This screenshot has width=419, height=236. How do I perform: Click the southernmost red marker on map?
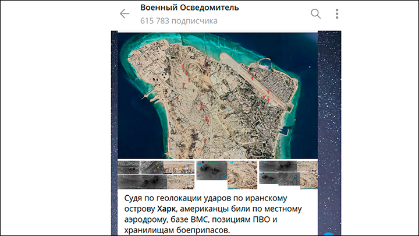pyautogui.click(x=205, y=140)
